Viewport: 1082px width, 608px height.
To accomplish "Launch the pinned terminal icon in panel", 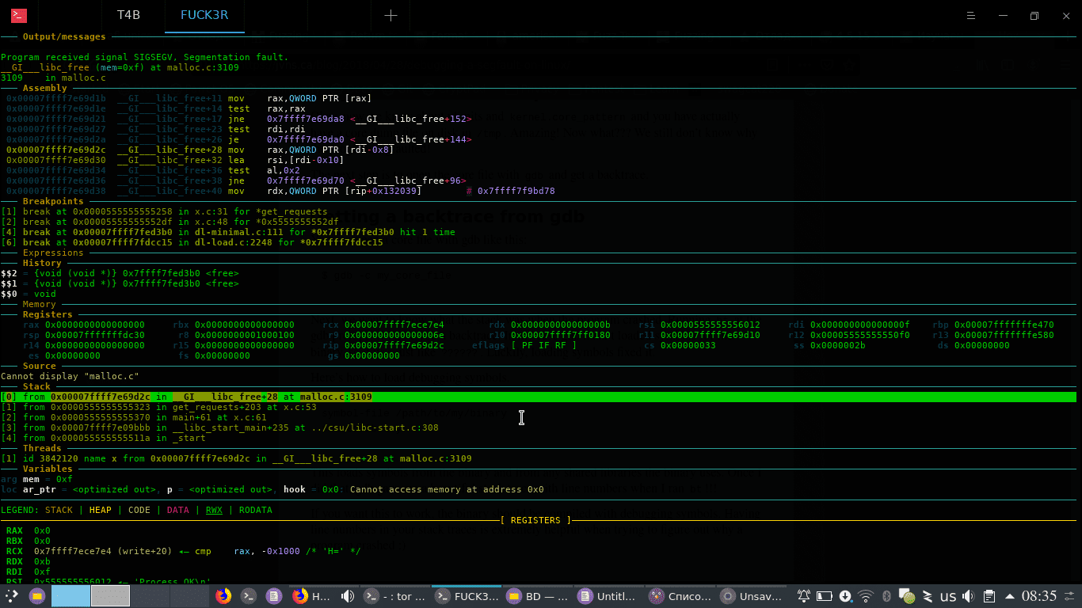I will tap(249, 596).
